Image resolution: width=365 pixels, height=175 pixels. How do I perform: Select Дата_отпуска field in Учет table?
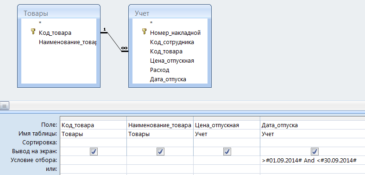pyautogui.click(x=168, y=79)
